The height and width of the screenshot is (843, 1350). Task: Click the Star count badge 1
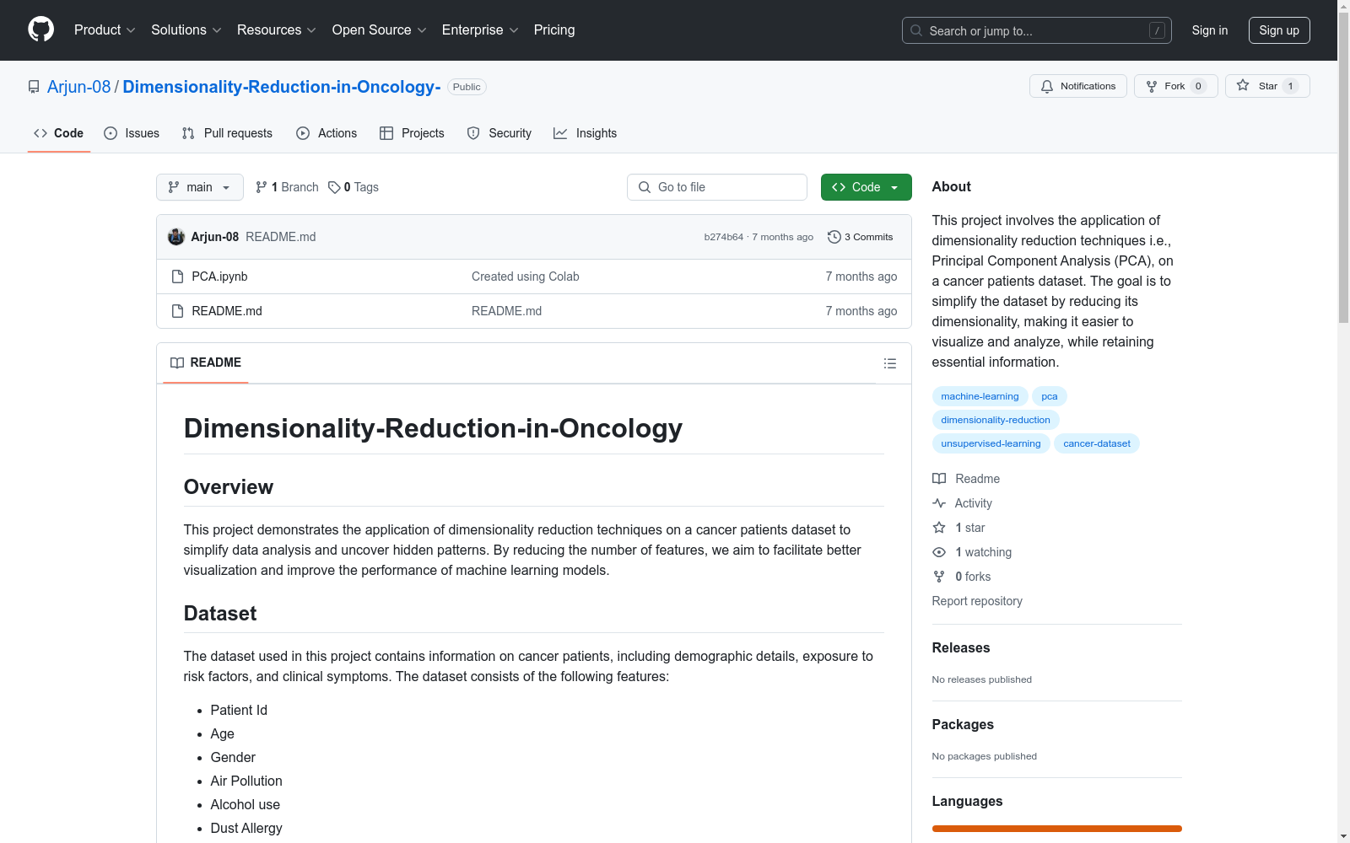click(1290, 86)
